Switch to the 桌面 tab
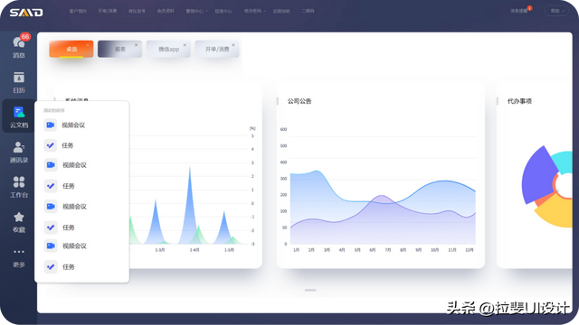Screen dimensions: 579x325 point(71,49)
